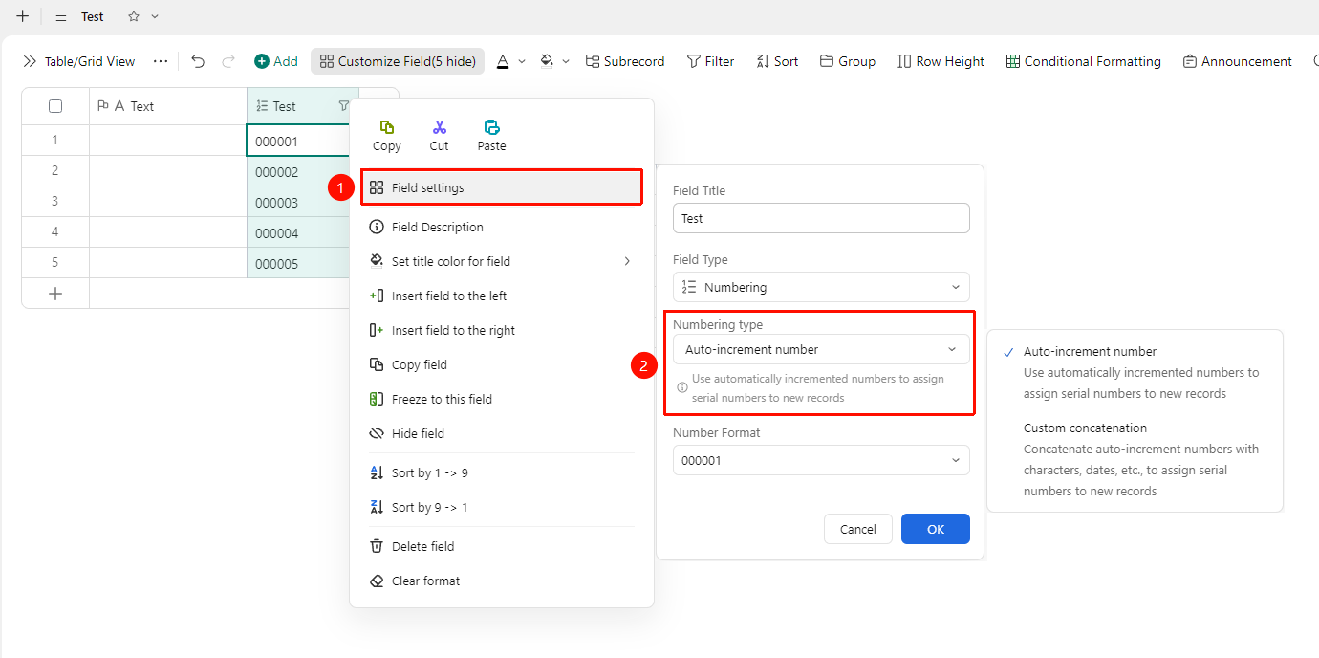Image resolution: width=1319 pixels, height=658 pixels.
Task: Open the three-dot menu next to Table/Grid View
Action: click(161, 61)
